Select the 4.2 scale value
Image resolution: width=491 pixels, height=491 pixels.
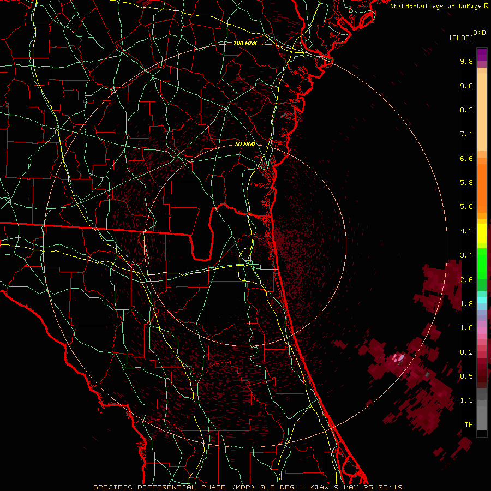466,231
